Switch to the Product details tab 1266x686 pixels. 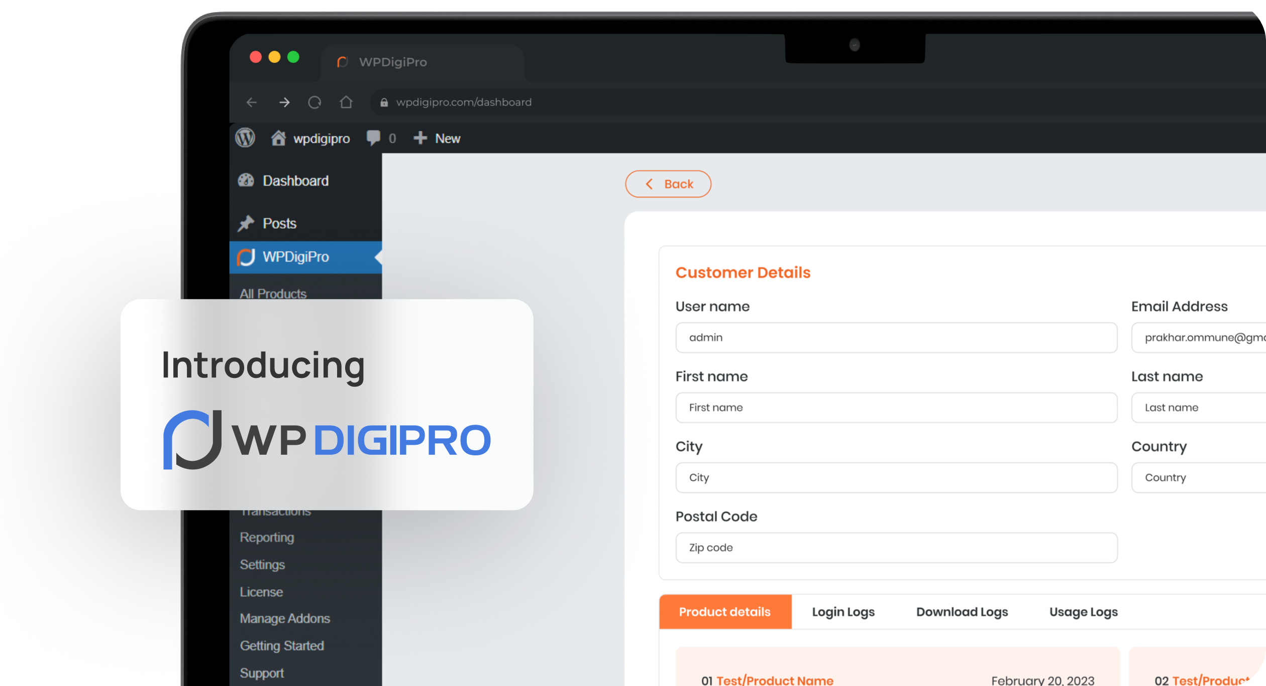[x=725, y=612]
